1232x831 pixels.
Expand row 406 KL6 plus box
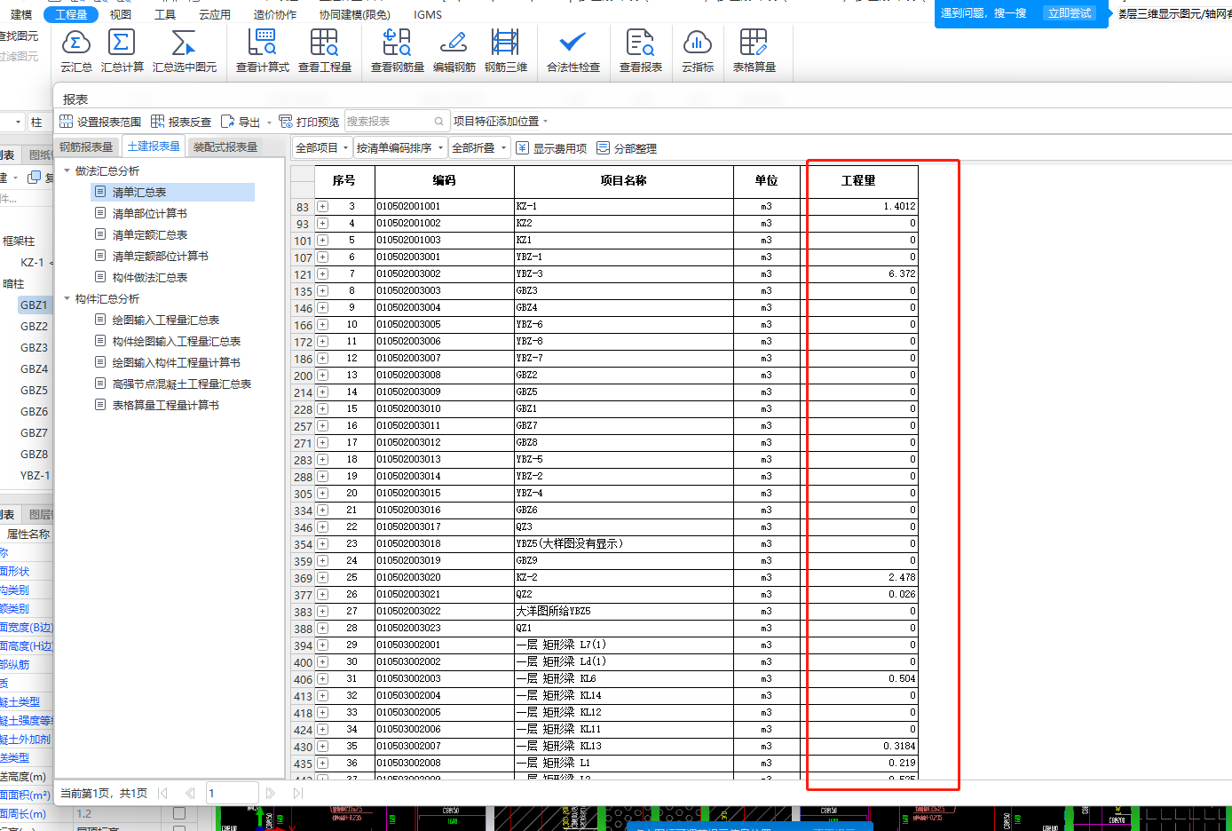(x=322, y=679)
